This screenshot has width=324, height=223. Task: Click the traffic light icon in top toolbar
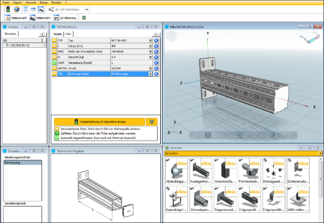8,9
